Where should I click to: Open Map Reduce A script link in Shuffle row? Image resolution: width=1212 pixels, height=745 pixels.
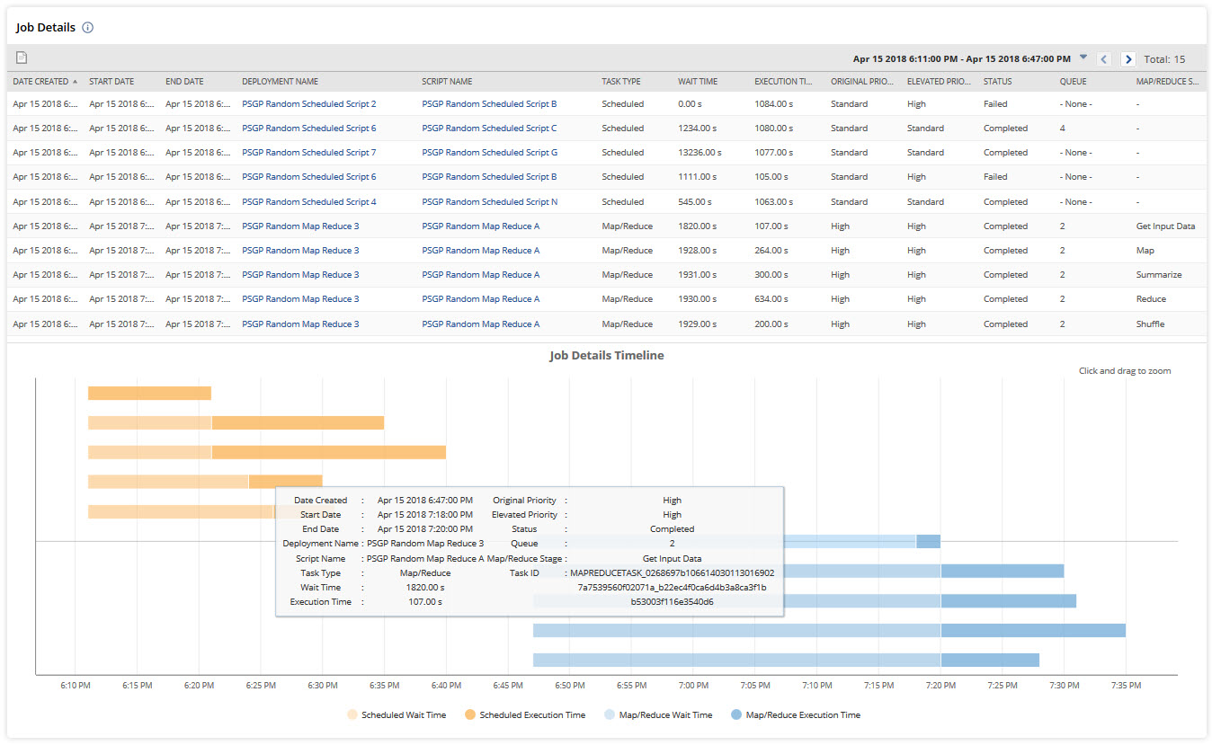(x=481, y=324)
